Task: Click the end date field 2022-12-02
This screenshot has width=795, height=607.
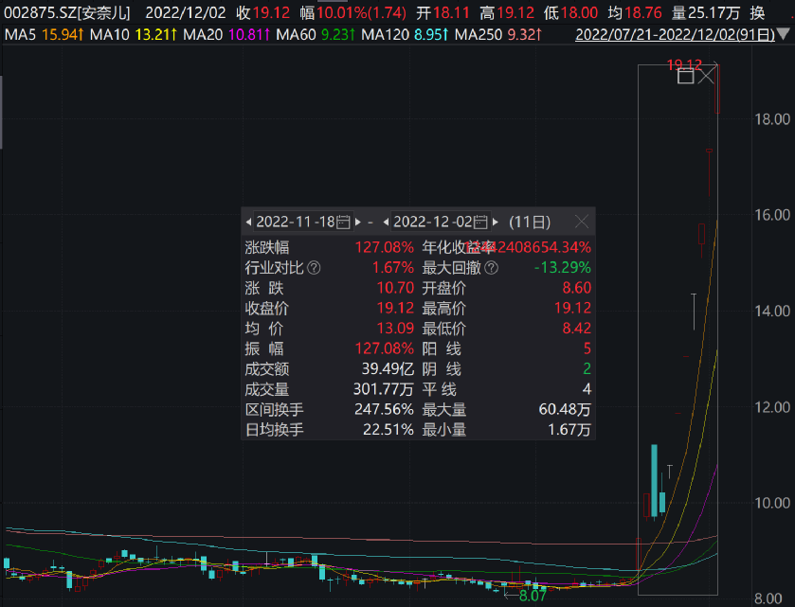Action: tap(440, 222)
